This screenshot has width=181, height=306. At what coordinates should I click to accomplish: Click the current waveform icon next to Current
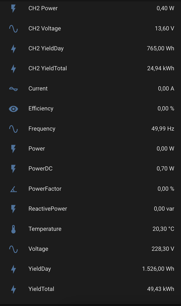(x=13, y=88)
